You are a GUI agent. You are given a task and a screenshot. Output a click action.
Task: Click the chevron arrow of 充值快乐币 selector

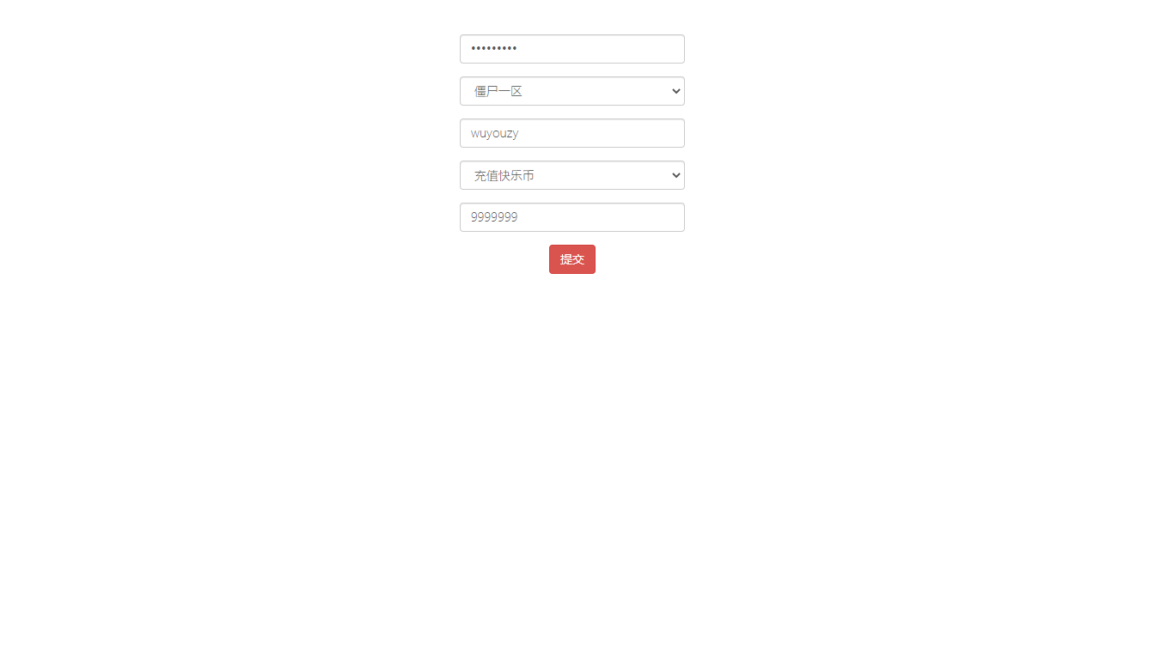point(675,175)
